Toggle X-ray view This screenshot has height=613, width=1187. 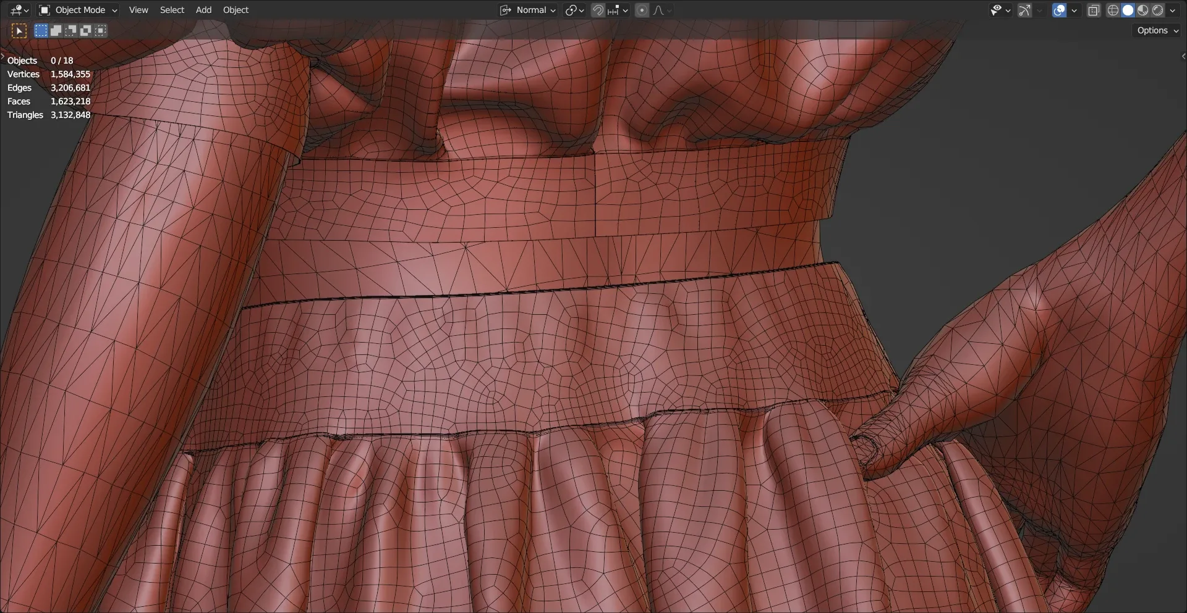coord(1094,10)
